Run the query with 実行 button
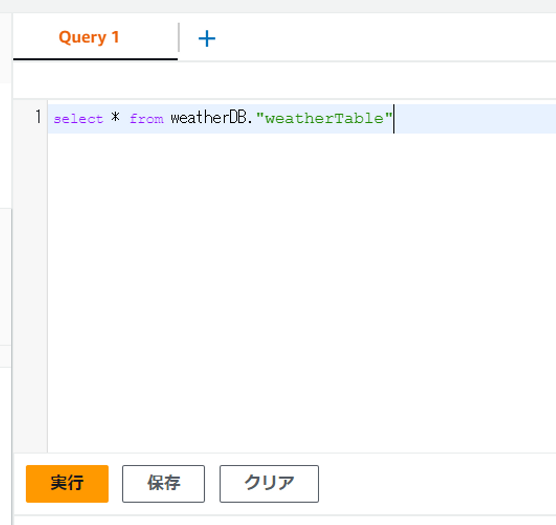556x525 pixels. (67, 483)
